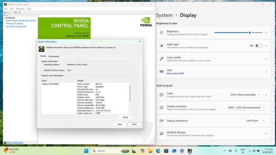Click the Details list scrollbar
Screen dimensions: 276x155
point(130,93)
